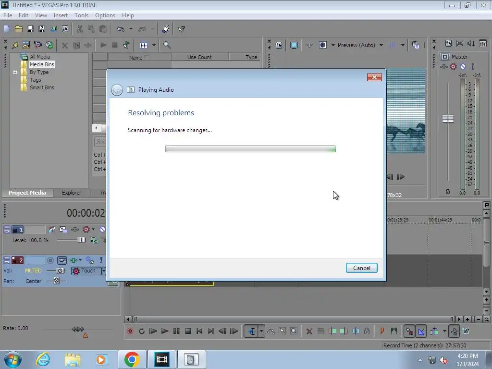Screen dimensions: 492x369
Task: Expand the By Type tree node
Action: [x=15, y=72]
